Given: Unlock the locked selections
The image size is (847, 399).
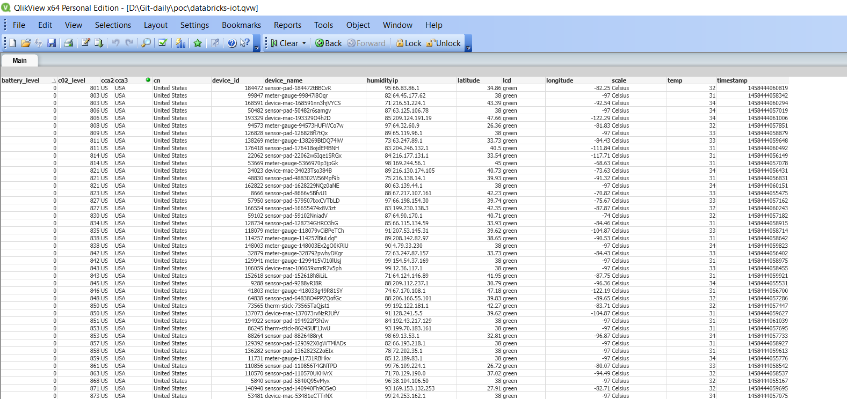Looking at the screenshot, I should (x=443, y=43).
